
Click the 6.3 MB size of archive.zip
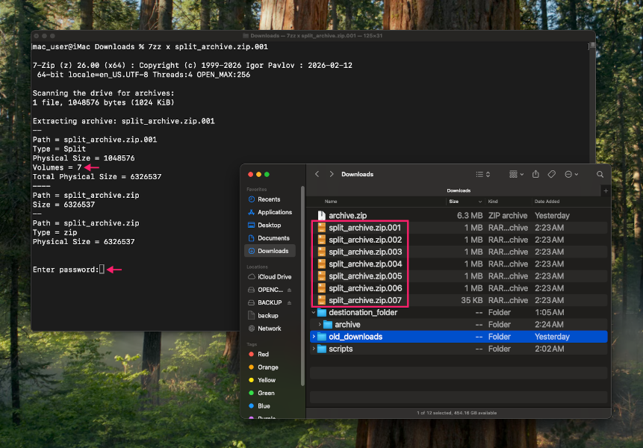(470, 216)
